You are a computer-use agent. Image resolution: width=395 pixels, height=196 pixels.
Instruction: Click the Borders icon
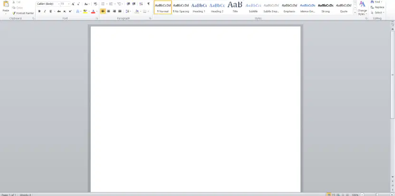pos(145,11)
